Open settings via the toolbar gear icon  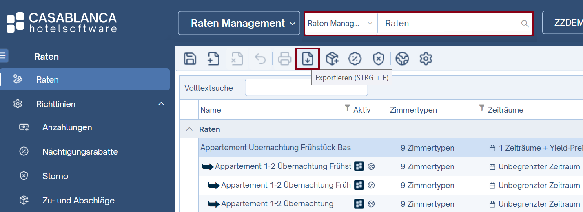pos(426,59)
